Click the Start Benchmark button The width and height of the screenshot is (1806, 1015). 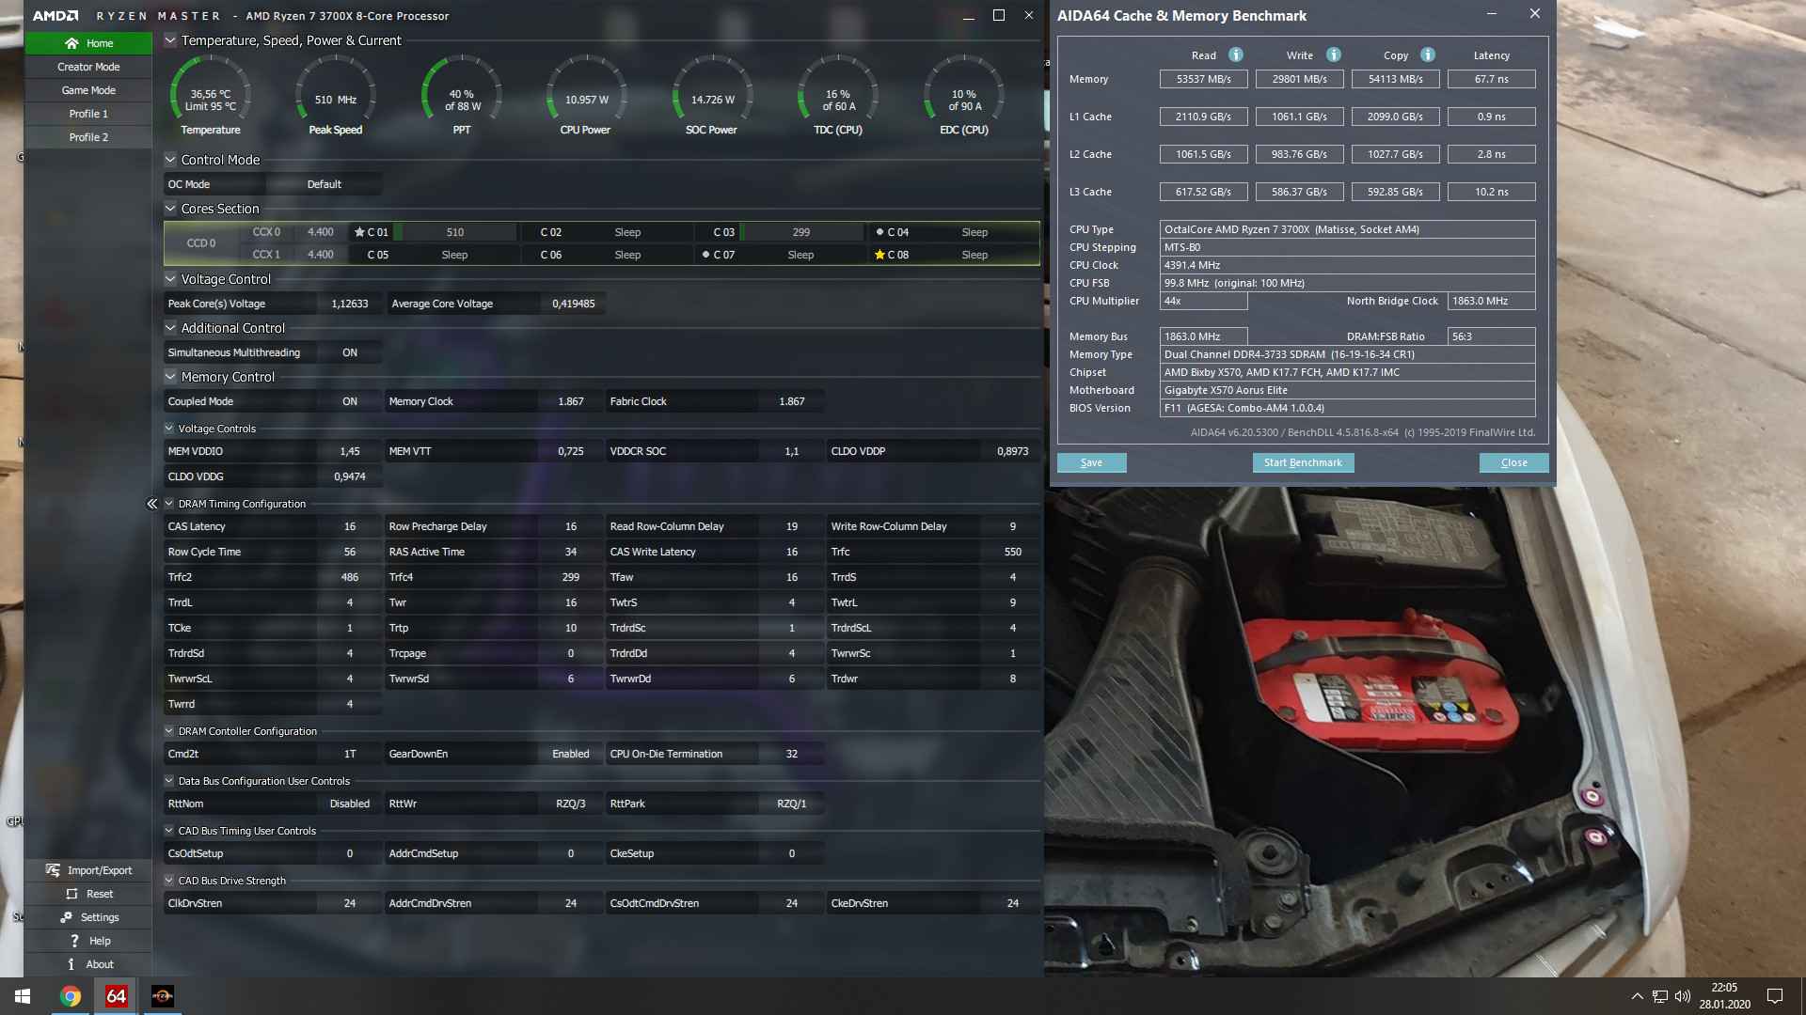(x=1303, y=462)
